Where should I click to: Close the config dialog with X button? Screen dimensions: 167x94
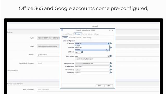113,30
